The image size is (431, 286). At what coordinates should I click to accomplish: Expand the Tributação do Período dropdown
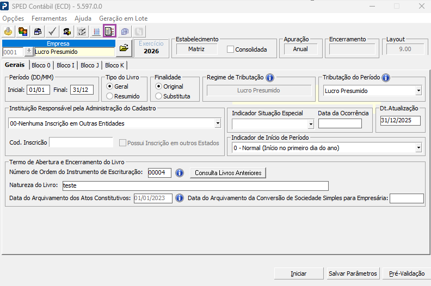point(418,91)
